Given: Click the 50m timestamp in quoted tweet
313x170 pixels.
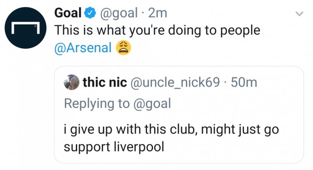Looking at the screenshot, I should coord(244,83).
